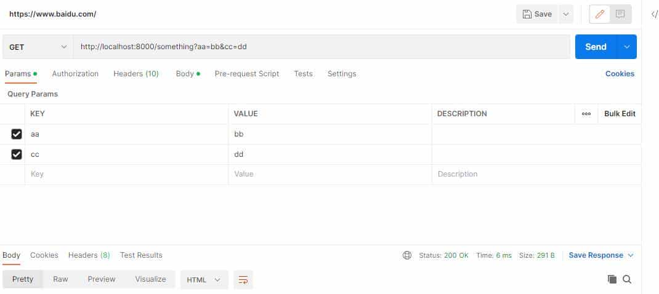The width and height of the screenshot is (659, 294).
Task: Switch response view to Raw
Action: 60,279
